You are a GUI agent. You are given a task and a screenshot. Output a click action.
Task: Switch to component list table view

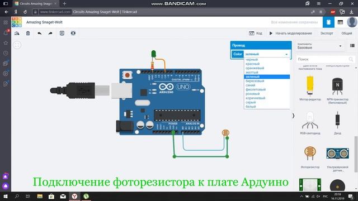click(x=340, y=22)
